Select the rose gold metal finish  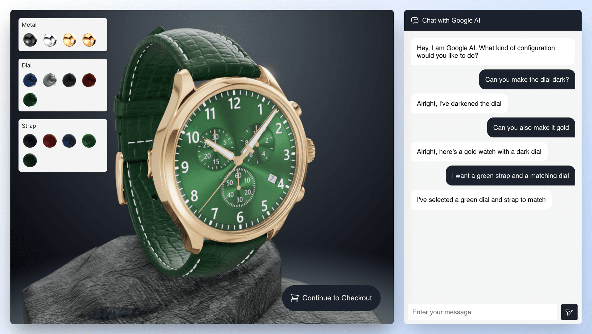(89, 40)
